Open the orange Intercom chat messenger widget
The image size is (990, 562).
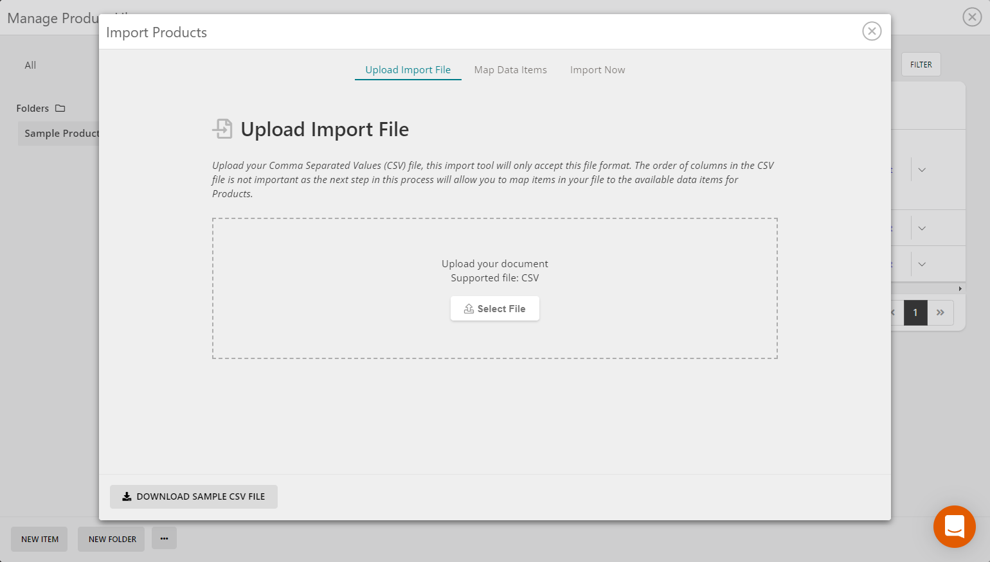click(954, 527)
